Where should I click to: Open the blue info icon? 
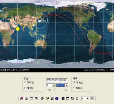point(57,99)
